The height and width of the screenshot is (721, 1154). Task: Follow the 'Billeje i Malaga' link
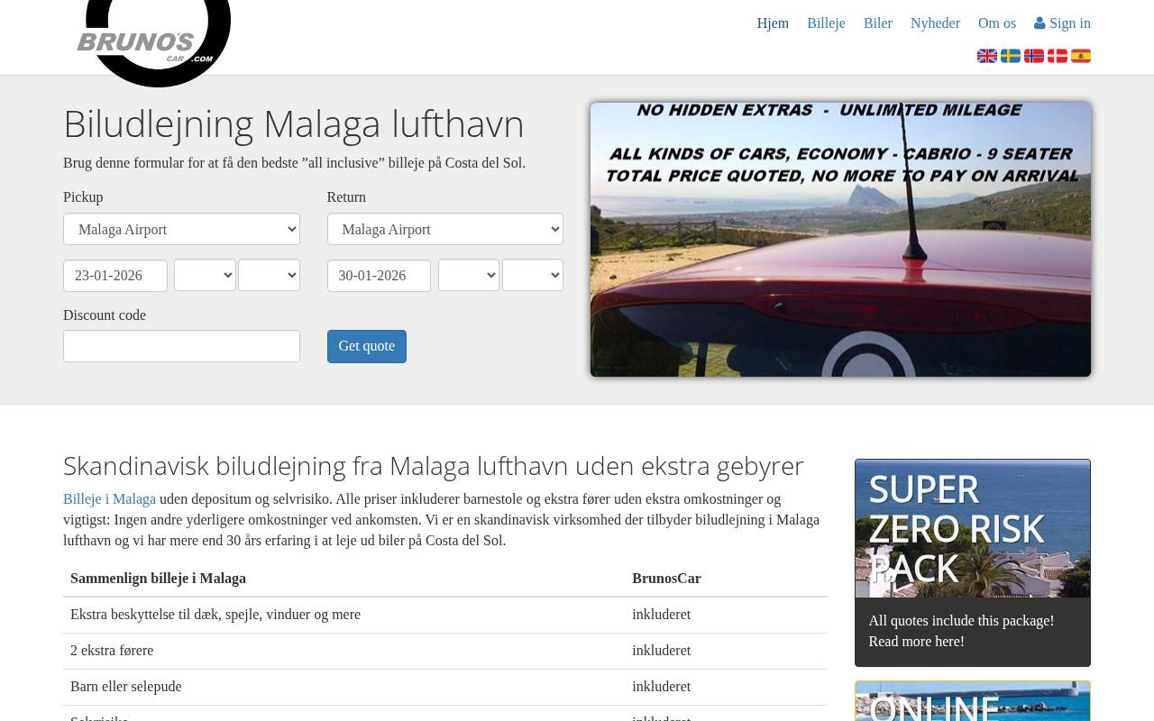109,499
